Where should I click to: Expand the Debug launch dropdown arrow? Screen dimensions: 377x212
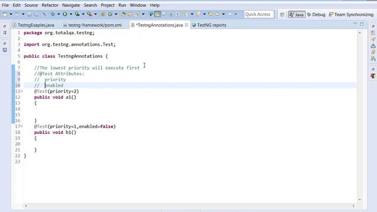point(58,14)
